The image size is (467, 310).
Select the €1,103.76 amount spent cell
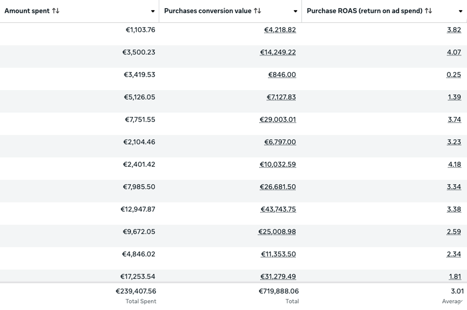coord(140,30)
